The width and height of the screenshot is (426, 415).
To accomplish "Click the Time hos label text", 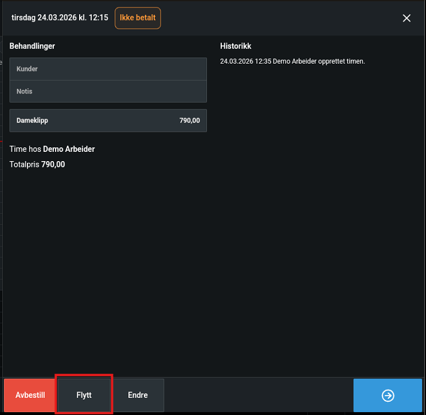I will (x=25, y=150).
